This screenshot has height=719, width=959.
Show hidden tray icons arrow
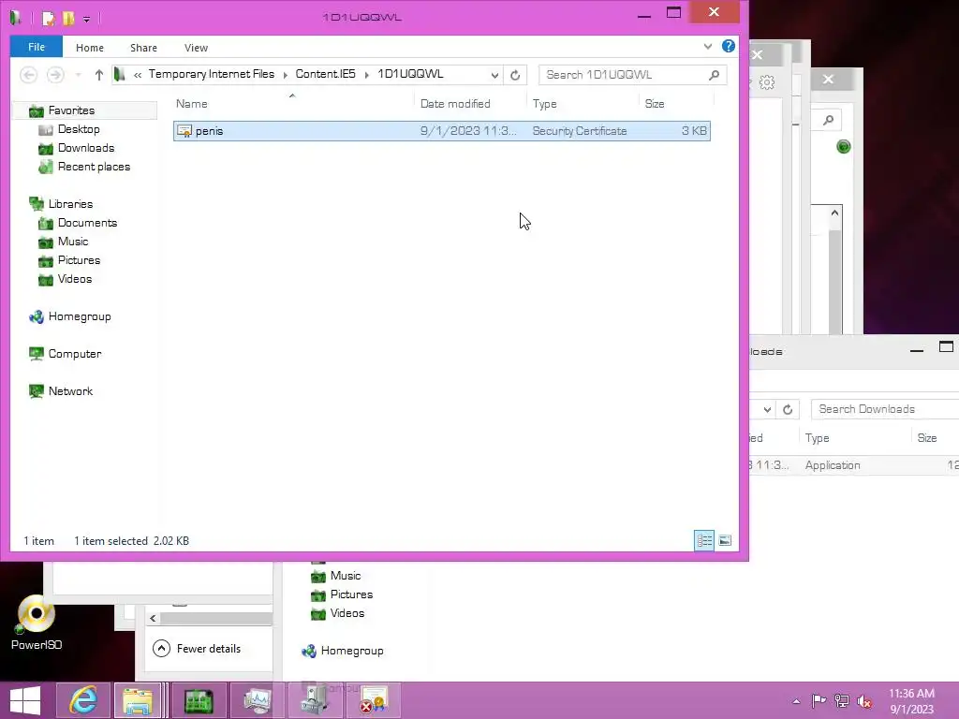tap(796, 701)
